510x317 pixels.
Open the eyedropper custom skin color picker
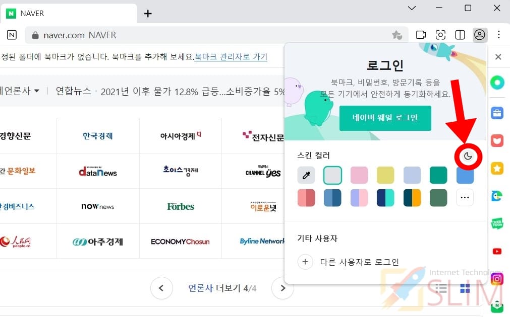coord(306,175)
